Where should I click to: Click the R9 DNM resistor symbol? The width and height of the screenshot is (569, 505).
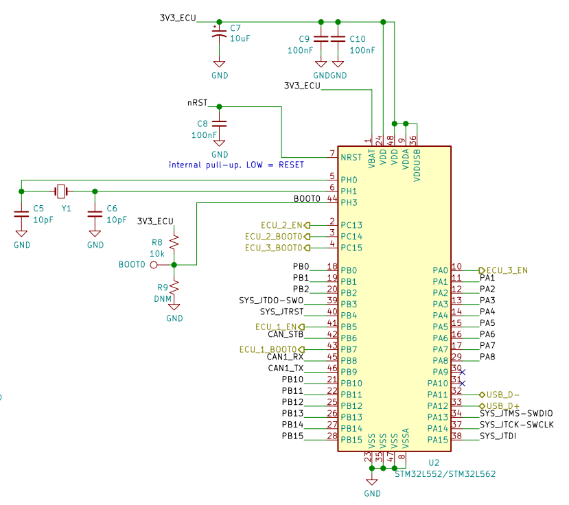(174, 287)
